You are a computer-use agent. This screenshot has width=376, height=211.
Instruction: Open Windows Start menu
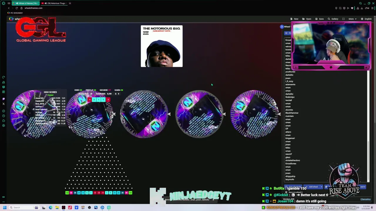click(x=5, y=207)
